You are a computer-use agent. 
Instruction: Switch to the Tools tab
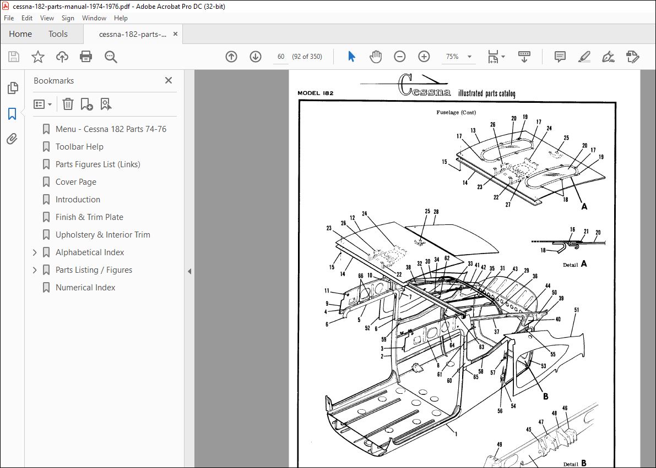[x=58, y=34]
